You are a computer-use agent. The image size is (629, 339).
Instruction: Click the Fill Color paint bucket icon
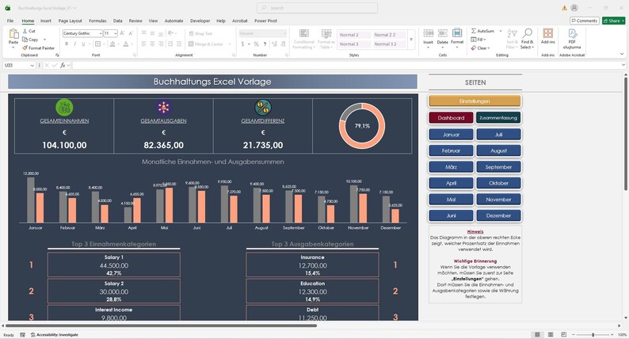click(112, 44)
